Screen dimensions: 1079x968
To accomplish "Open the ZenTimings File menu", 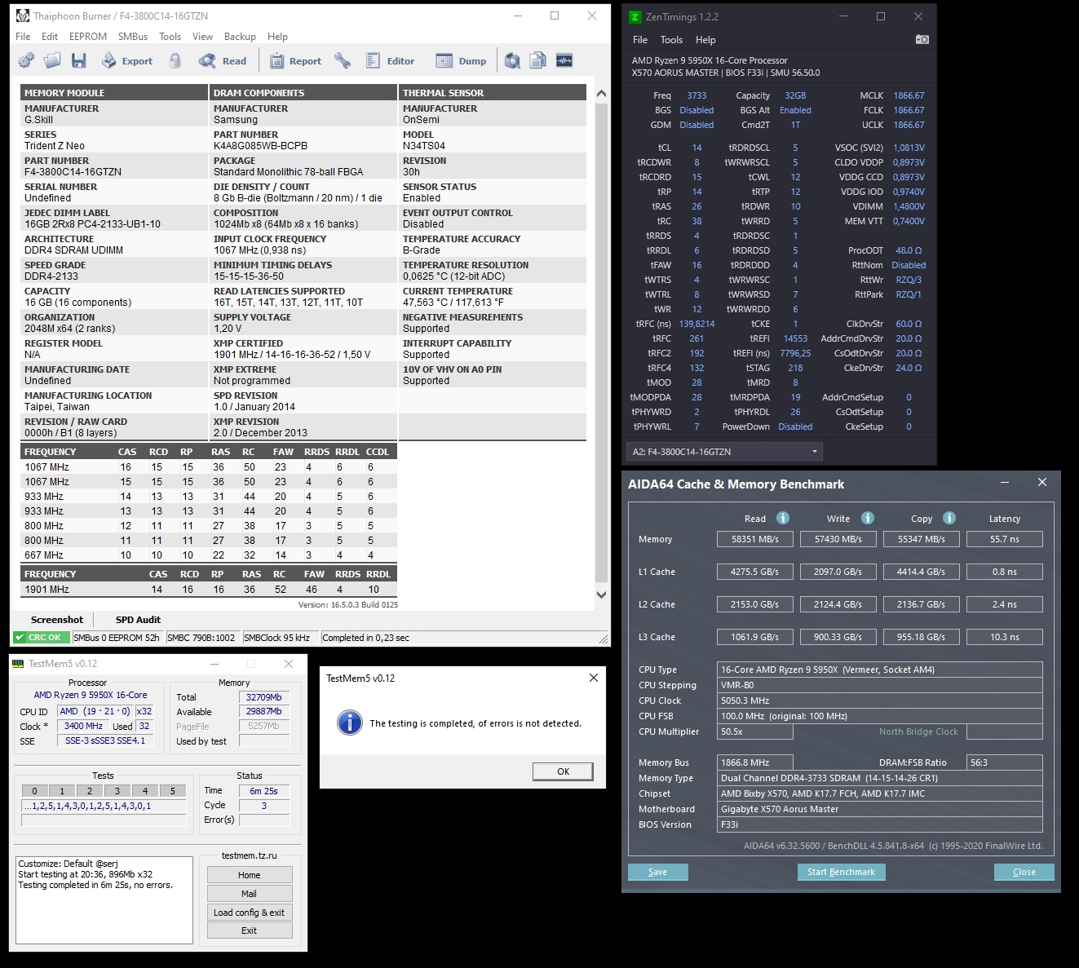I will tap(640, 40).
